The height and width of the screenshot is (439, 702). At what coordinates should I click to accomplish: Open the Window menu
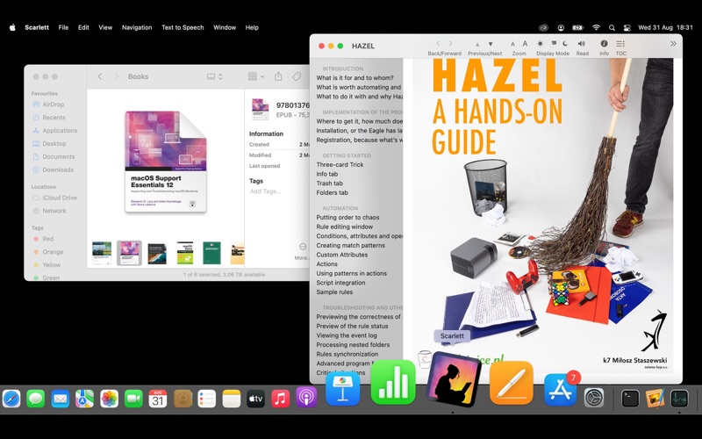point(225,27)
